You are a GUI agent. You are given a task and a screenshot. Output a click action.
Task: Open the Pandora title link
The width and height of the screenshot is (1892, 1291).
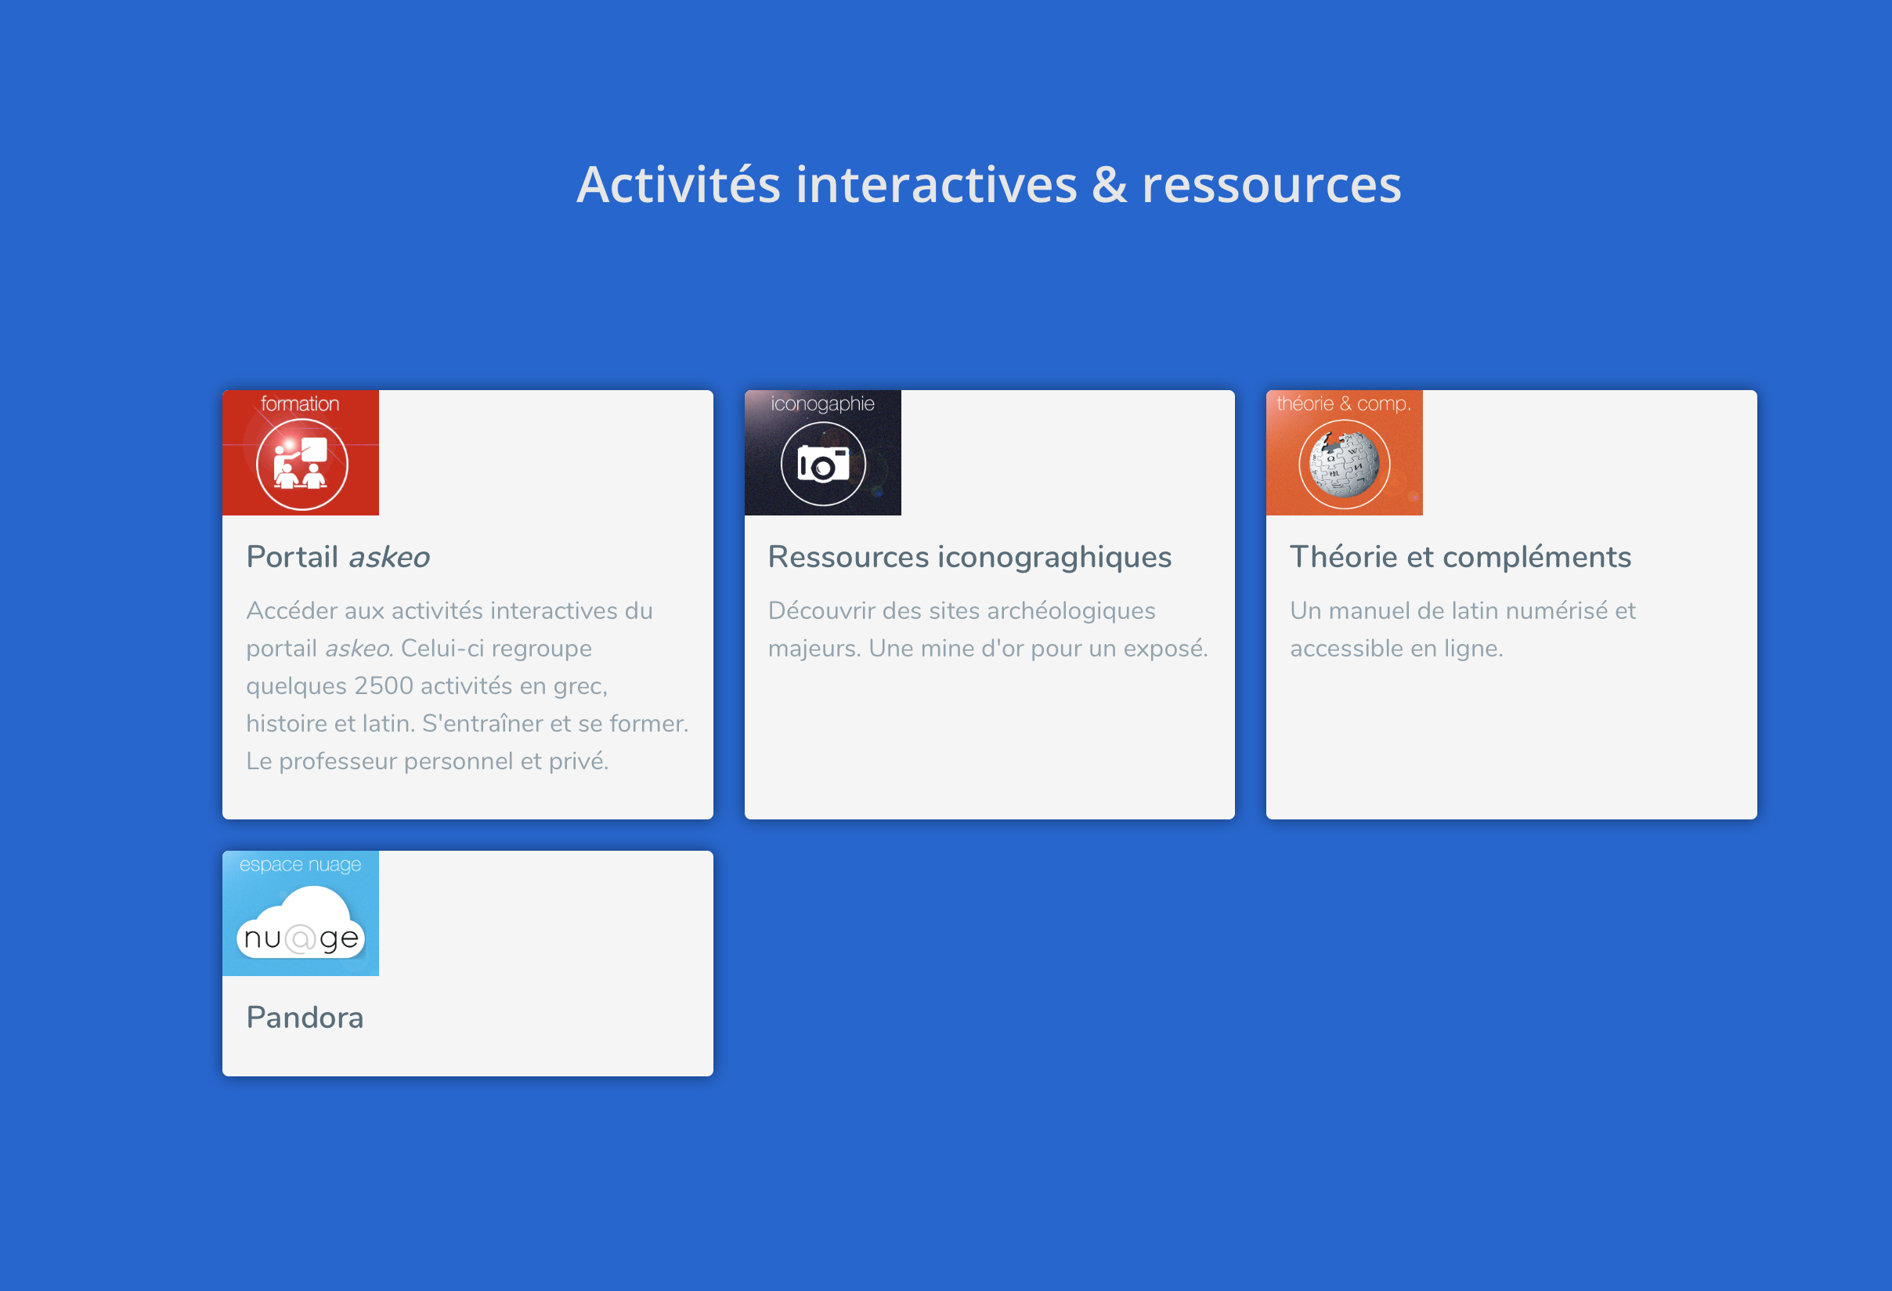pos(305,1018)
